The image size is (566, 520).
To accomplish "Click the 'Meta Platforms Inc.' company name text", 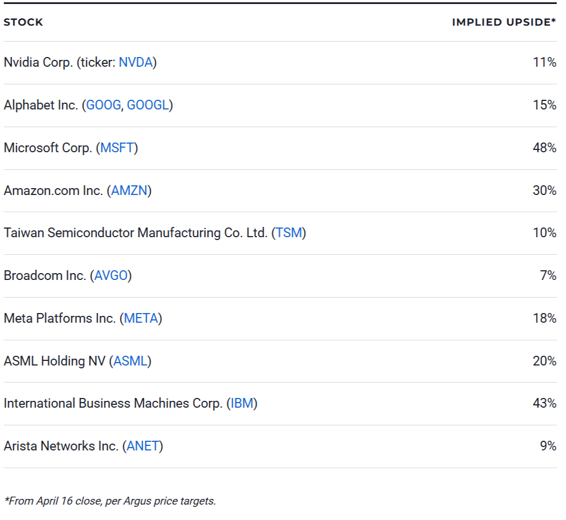I will tap(59, 318).
